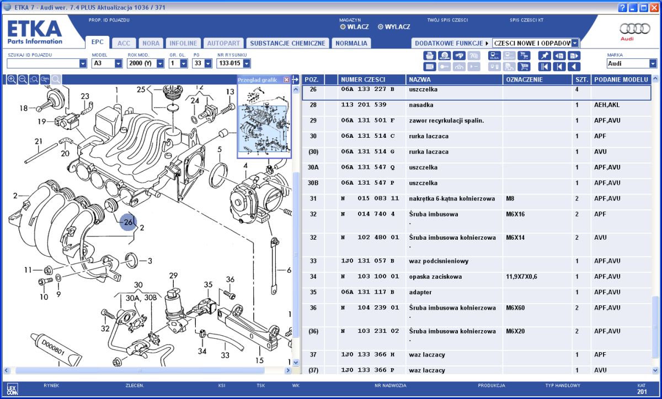Image resolution: width=662 pixels, height=399 pixels.
Task: Reset diagram zoom to 100%
Action: (x=45, y=79)
